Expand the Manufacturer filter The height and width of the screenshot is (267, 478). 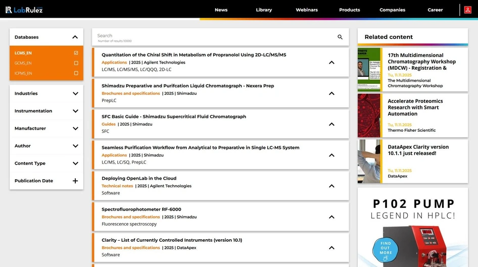pos(75,128)
